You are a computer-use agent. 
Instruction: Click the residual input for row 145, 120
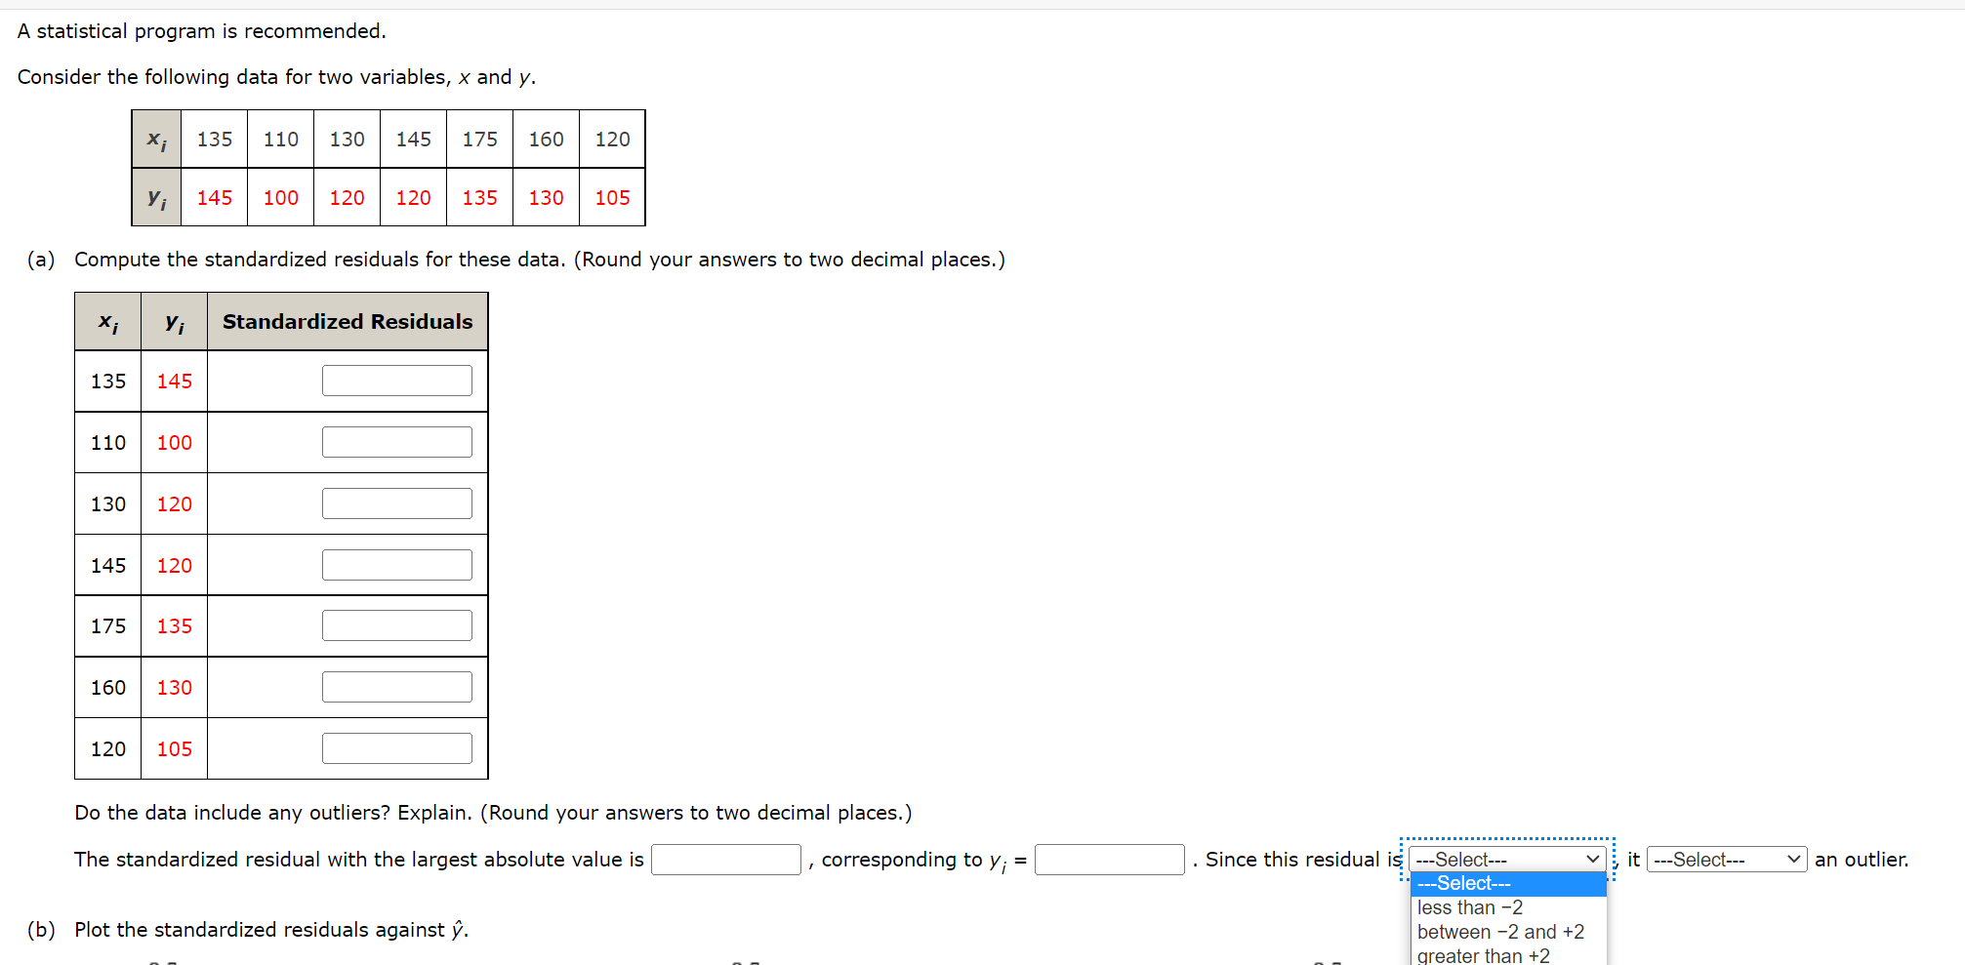[x=396, y=564]
